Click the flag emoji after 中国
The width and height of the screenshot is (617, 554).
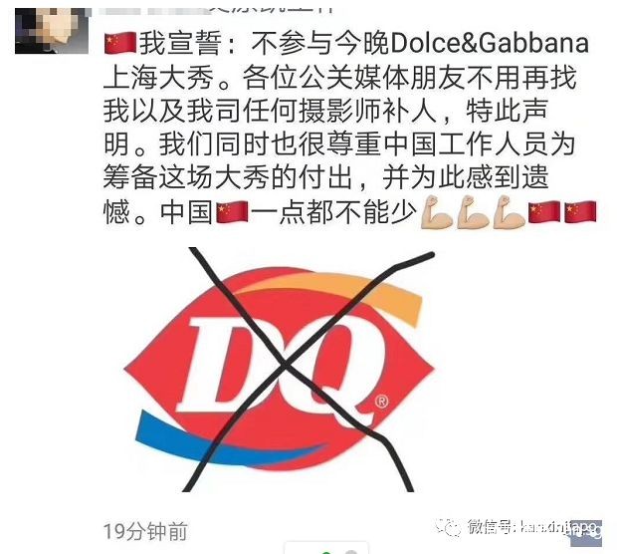pos(232,212)
